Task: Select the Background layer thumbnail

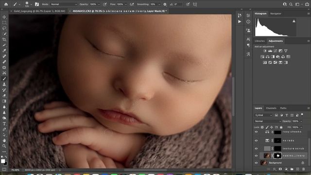Action: 263,163
